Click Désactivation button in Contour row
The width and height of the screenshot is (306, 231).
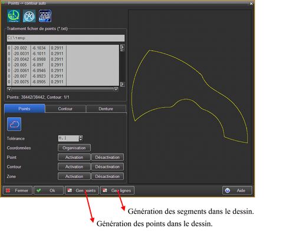tap(107, 167)
